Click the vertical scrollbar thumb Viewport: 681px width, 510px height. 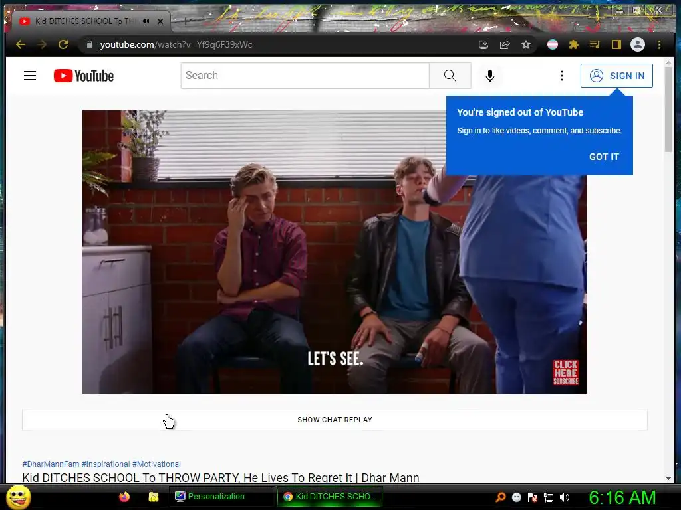click(x=669, y=110)
